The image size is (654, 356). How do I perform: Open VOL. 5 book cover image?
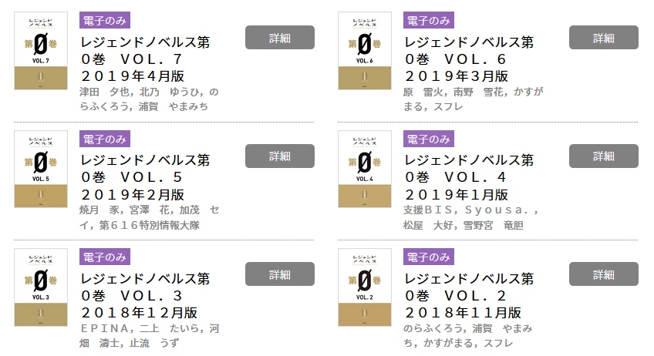click(41, 169)
